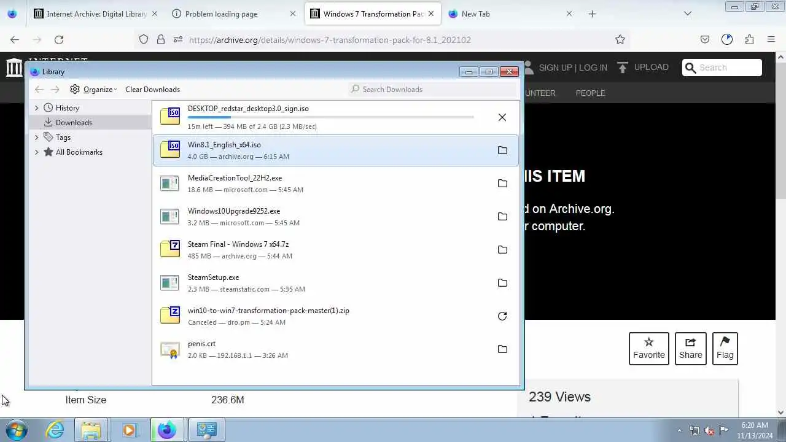
Task: Select the Win8.1_English_x64.iso download row
Action: [x=335, y=150]
